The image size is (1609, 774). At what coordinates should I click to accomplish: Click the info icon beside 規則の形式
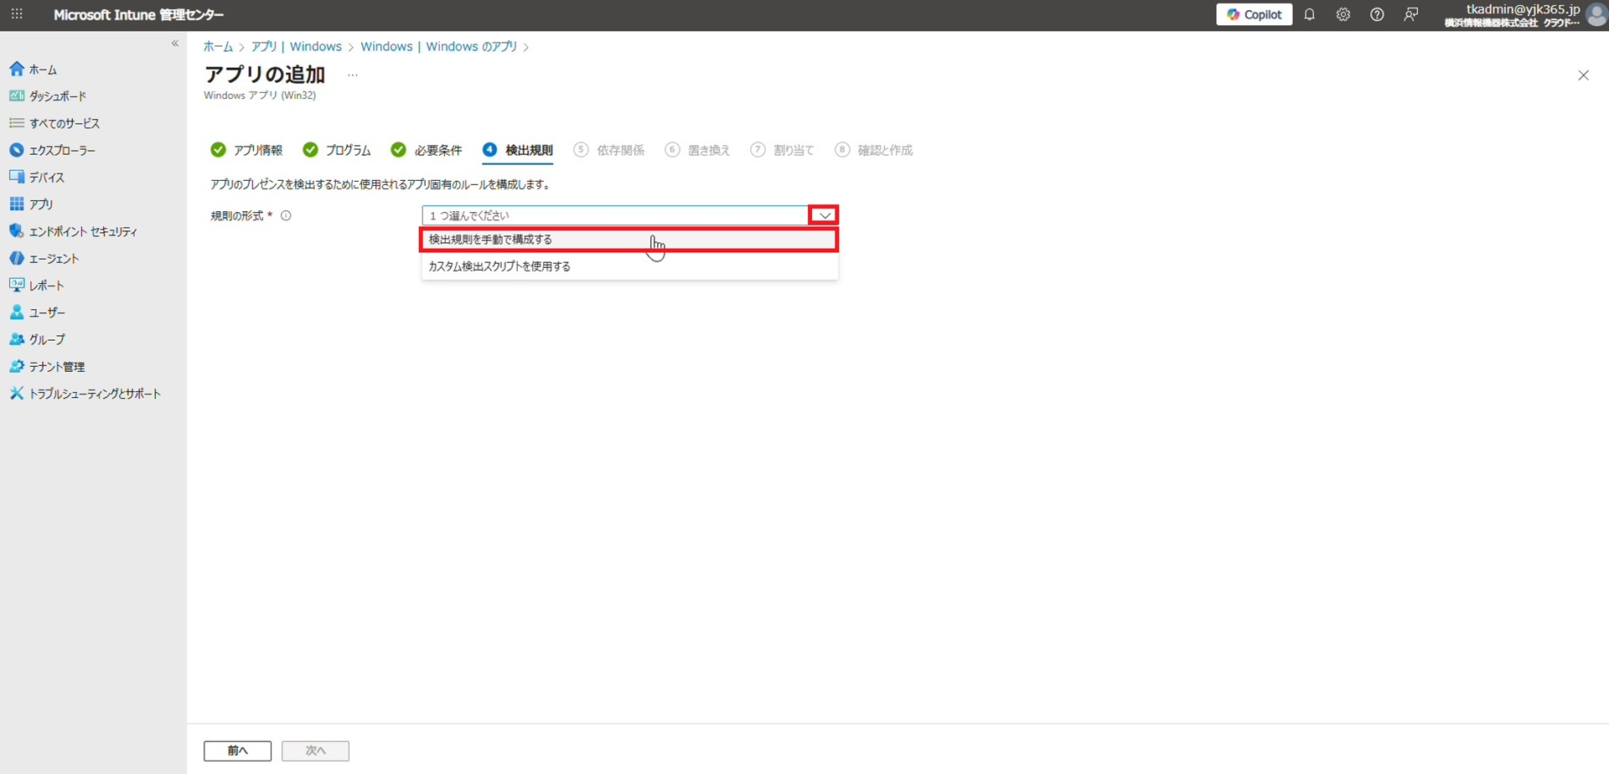[286, 216]
